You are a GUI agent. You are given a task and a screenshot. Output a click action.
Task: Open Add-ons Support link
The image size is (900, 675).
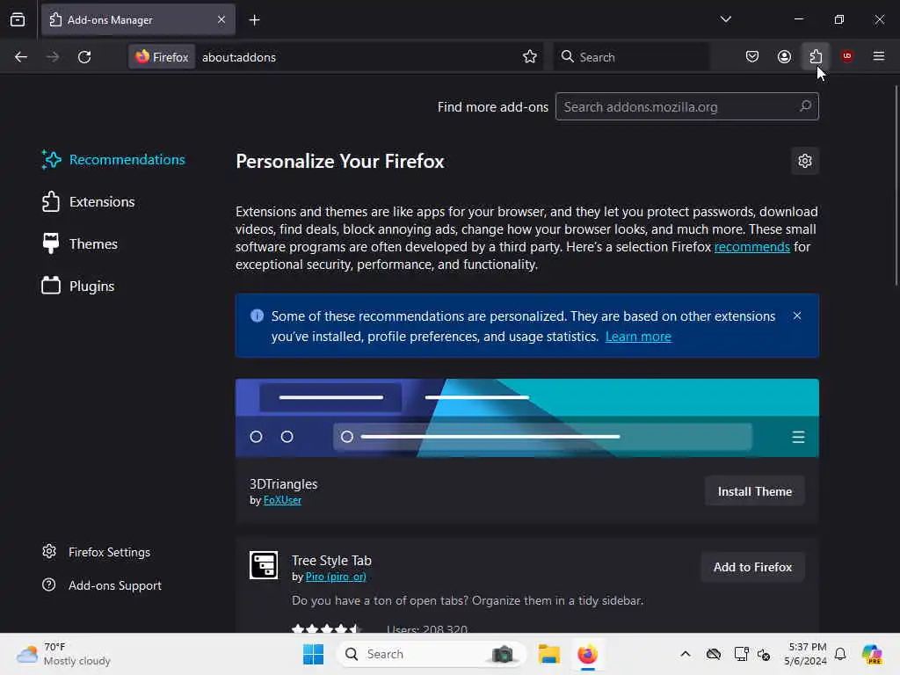tap(102, 585)
